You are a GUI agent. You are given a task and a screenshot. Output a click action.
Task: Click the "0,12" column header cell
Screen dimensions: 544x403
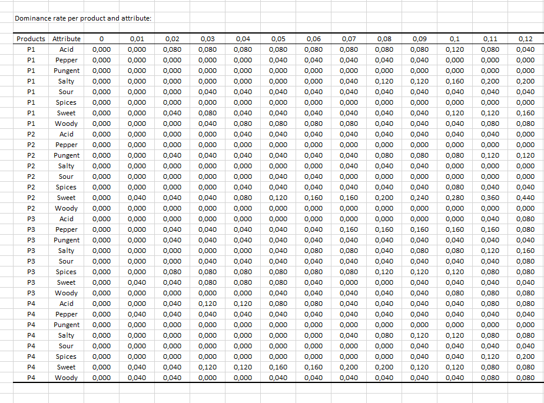pos(525,39)
